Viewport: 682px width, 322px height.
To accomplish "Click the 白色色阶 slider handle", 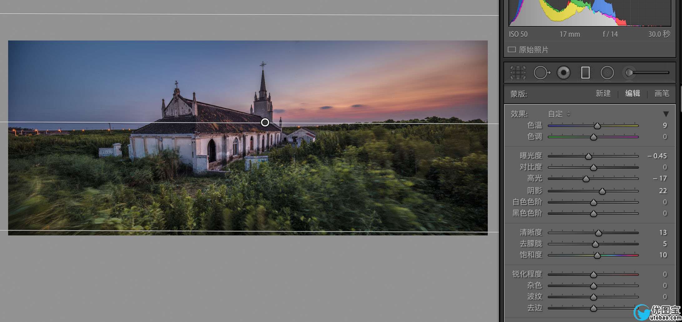I will (593, 202).
